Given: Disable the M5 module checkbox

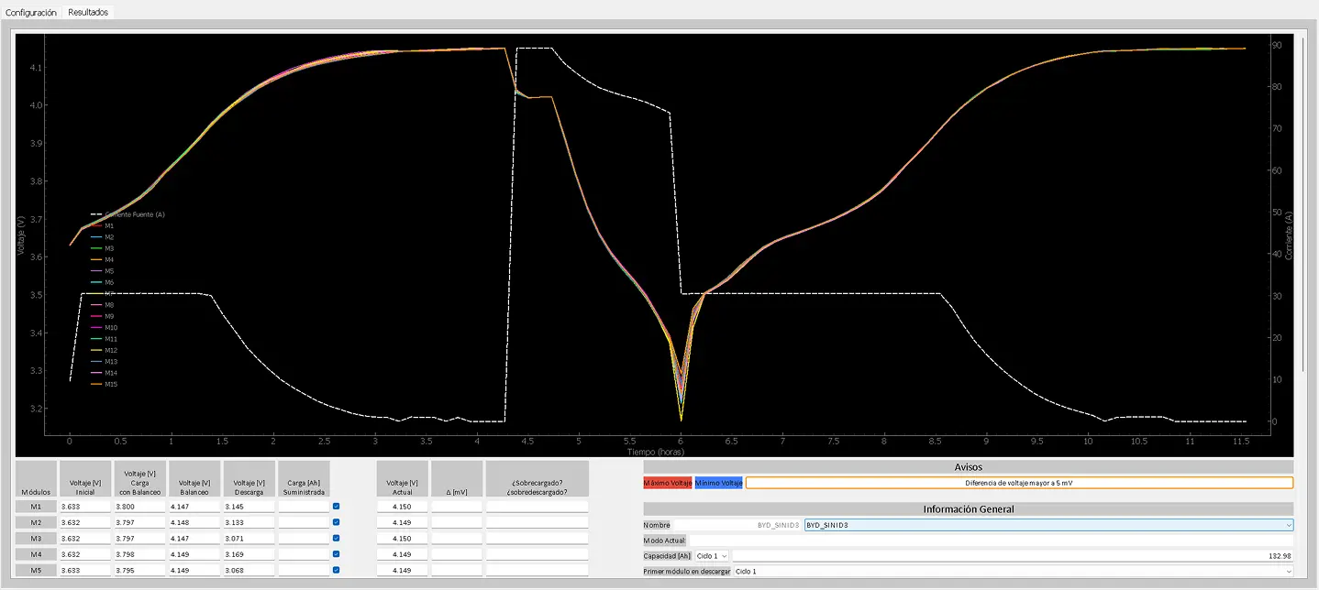Looking at the screenshot, I should click(x=337, y=570).
